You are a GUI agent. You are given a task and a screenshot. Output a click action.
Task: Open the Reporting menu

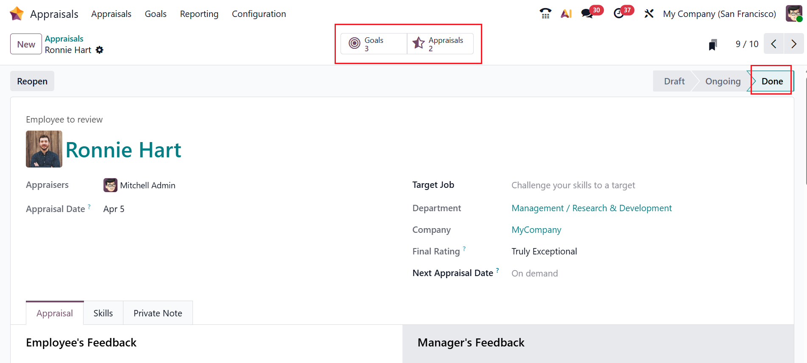[x=199, y=14]
